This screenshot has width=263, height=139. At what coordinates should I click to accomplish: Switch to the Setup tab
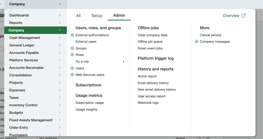tap(97, 15)
